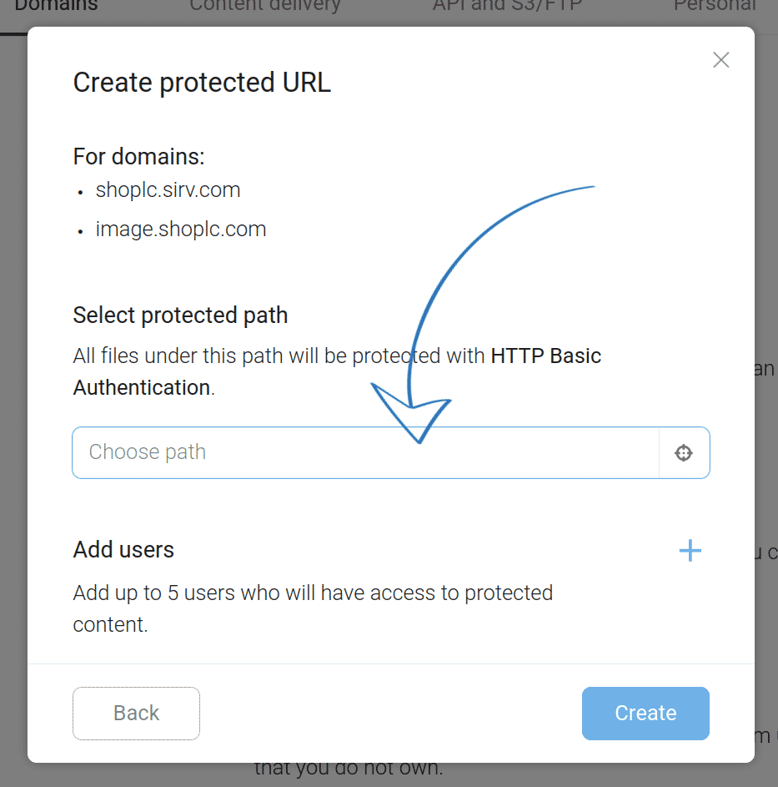Click the Add users heading
The width and height of the screenshot is (778, 787).
123,549
